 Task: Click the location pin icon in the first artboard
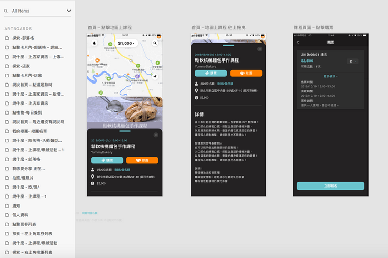click(x=92, y=177)
